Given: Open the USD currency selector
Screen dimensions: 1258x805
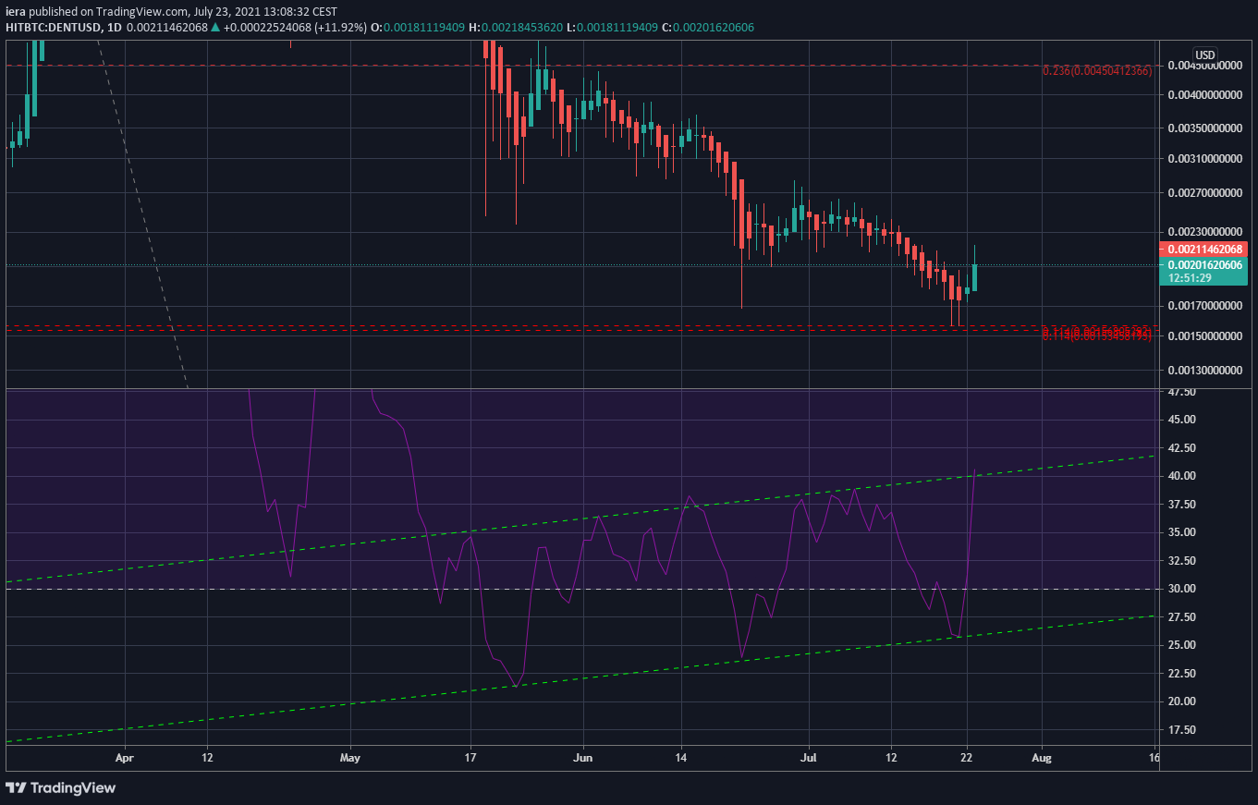Looking at the screenshot, I should (1205, 54).
